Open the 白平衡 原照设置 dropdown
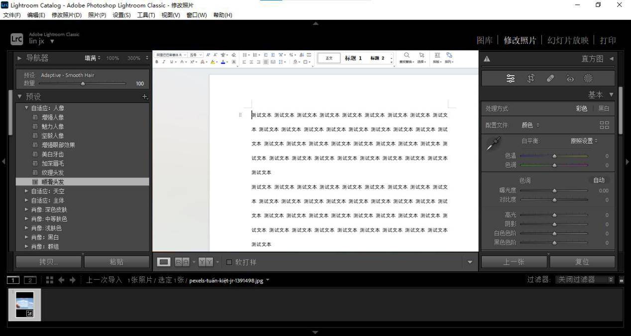Screen dimensions: 631x336 point(584,141)
